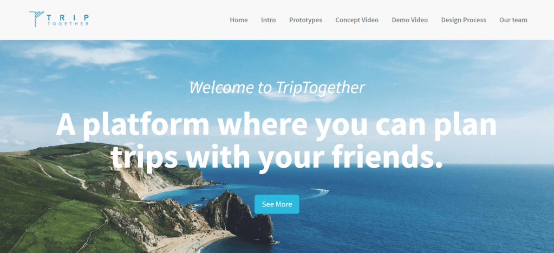Click the Welcome to TripTogether italic heading
The height and width of the screenshot is (253, 554).
277,87
